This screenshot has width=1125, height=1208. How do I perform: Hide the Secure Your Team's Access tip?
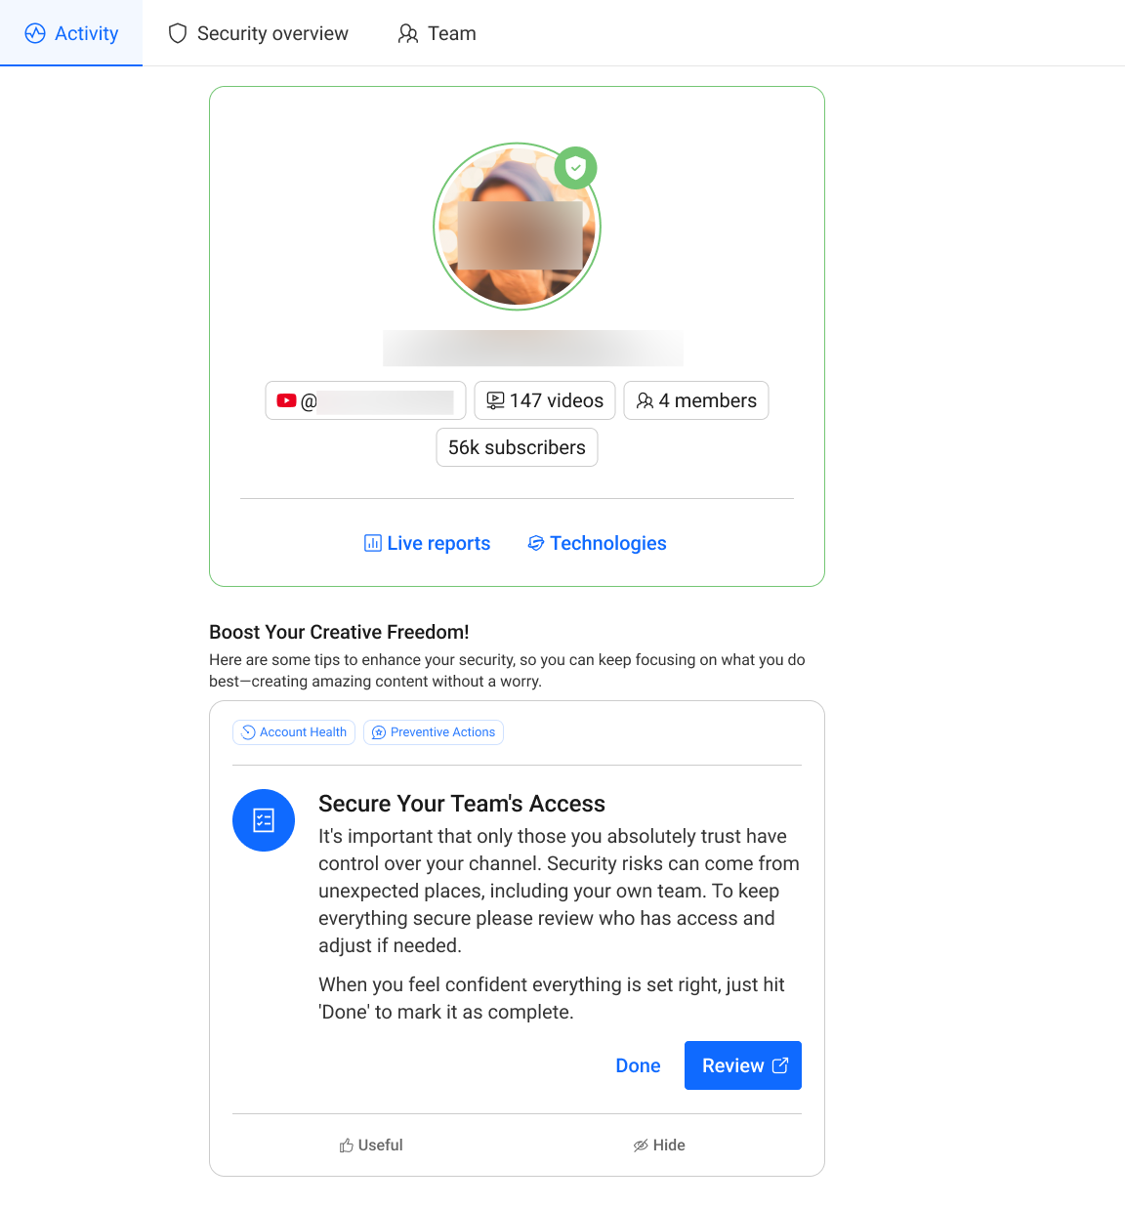point(659,1145)
